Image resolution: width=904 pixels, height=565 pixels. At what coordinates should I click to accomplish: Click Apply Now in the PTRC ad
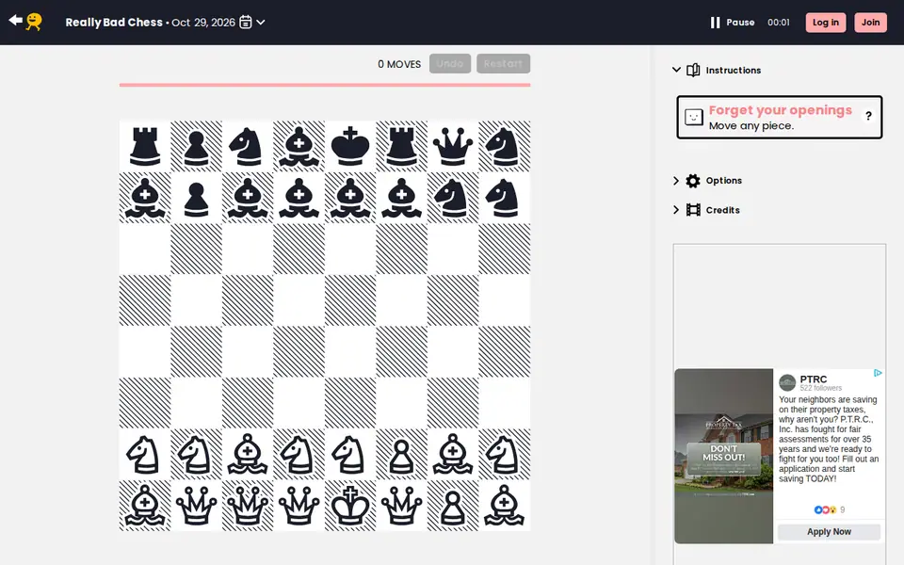pos(829,531)
